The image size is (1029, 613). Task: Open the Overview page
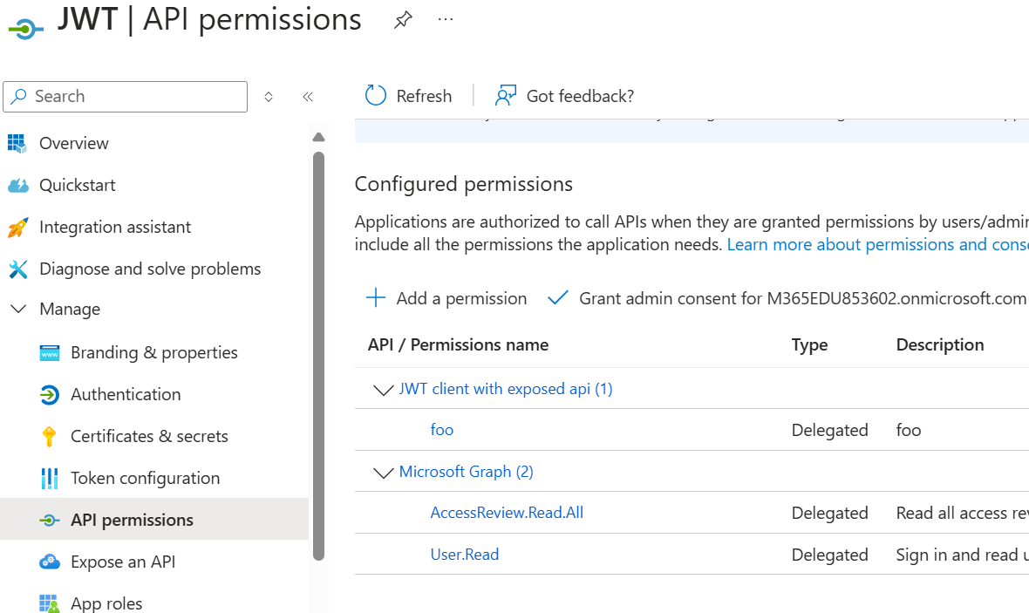[73, 143]
